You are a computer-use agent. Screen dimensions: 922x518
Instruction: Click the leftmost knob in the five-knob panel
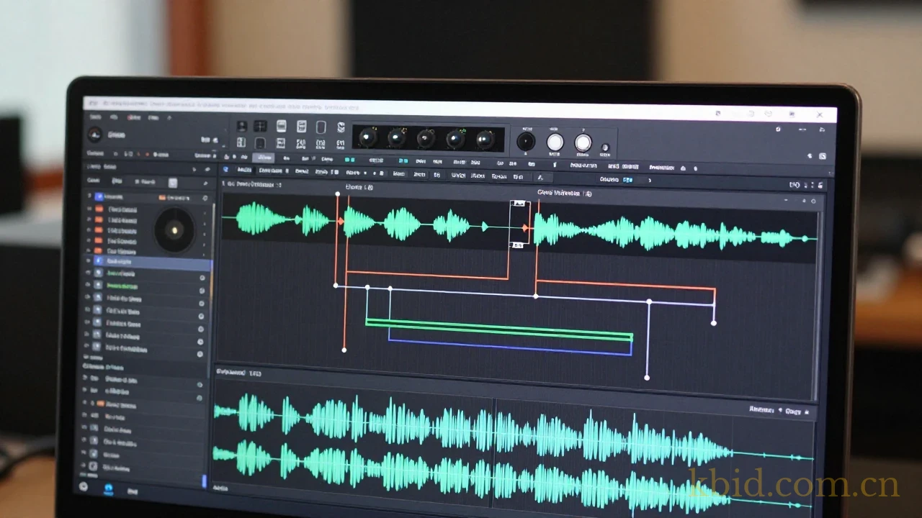pyautogui.click(x=368, y=137)
